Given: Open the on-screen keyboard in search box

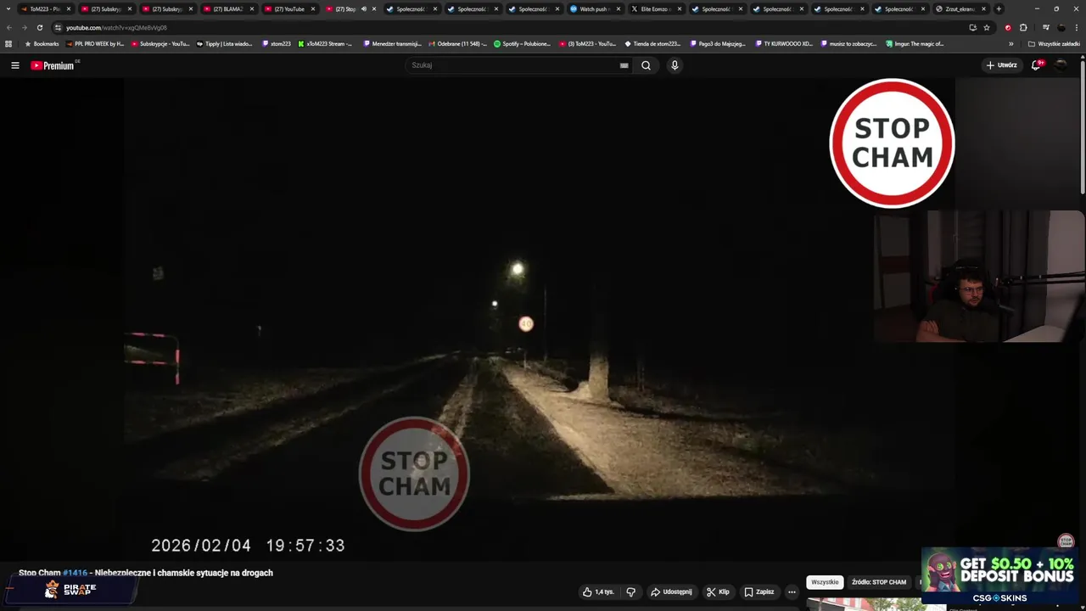Looking at the screenshot, I should (624, 65).
